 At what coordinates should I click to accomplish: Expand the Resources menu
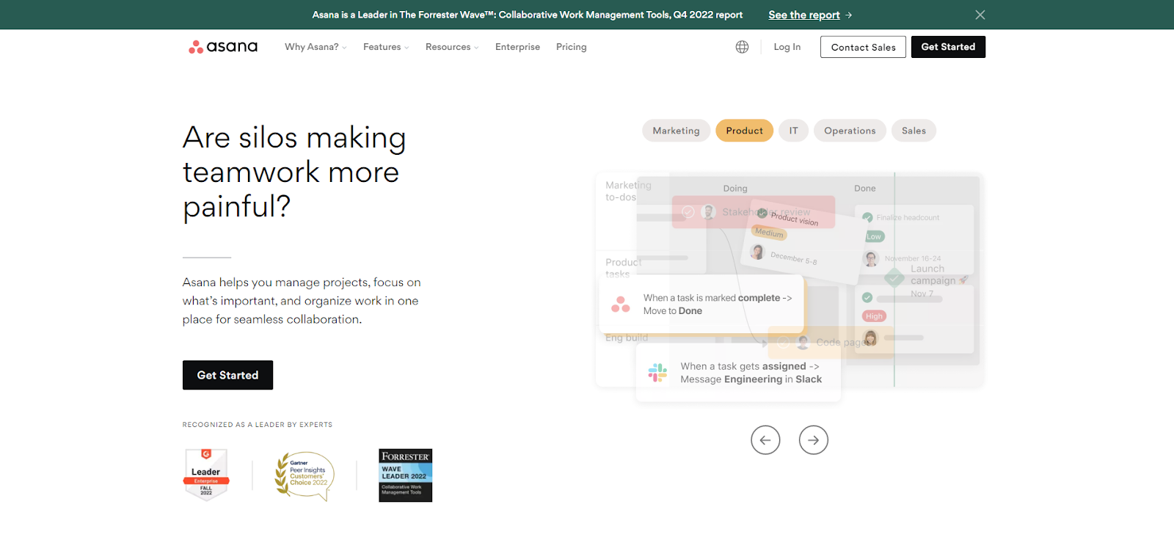(x=452, y=47)
